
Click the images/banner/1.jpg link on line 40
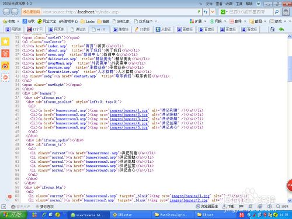click(x=128, y=110)
